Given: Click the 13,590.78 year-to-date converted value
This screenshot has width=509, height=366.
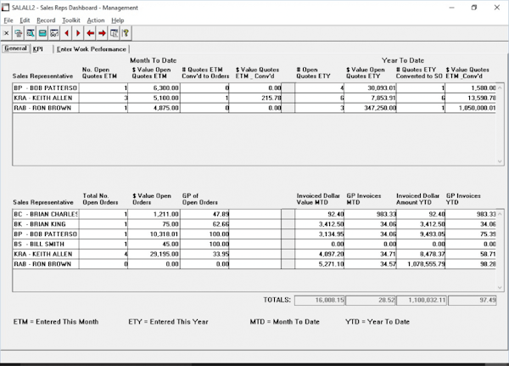Looking at the screenshot, I should coord(471,98).
